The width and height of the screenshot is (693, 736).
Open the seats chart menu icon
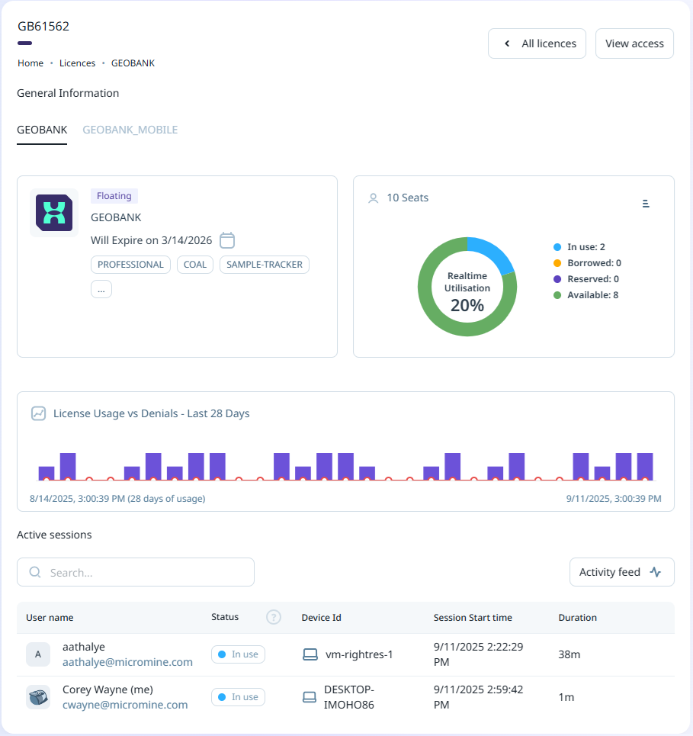(646, 203)
